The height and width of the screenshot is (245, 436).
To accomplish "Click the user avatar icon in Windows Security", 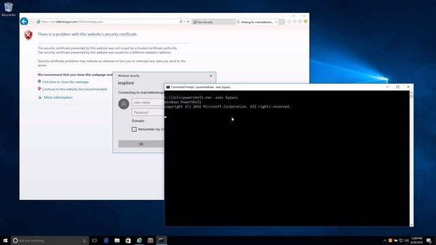I will point(124,104).
